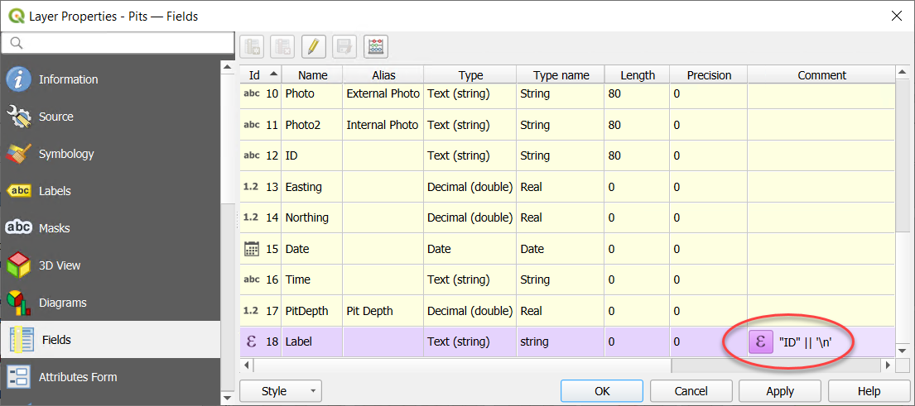Click the Cancel button
The width and height of the screenshot is (915, 406).
(x=691, y=391)
